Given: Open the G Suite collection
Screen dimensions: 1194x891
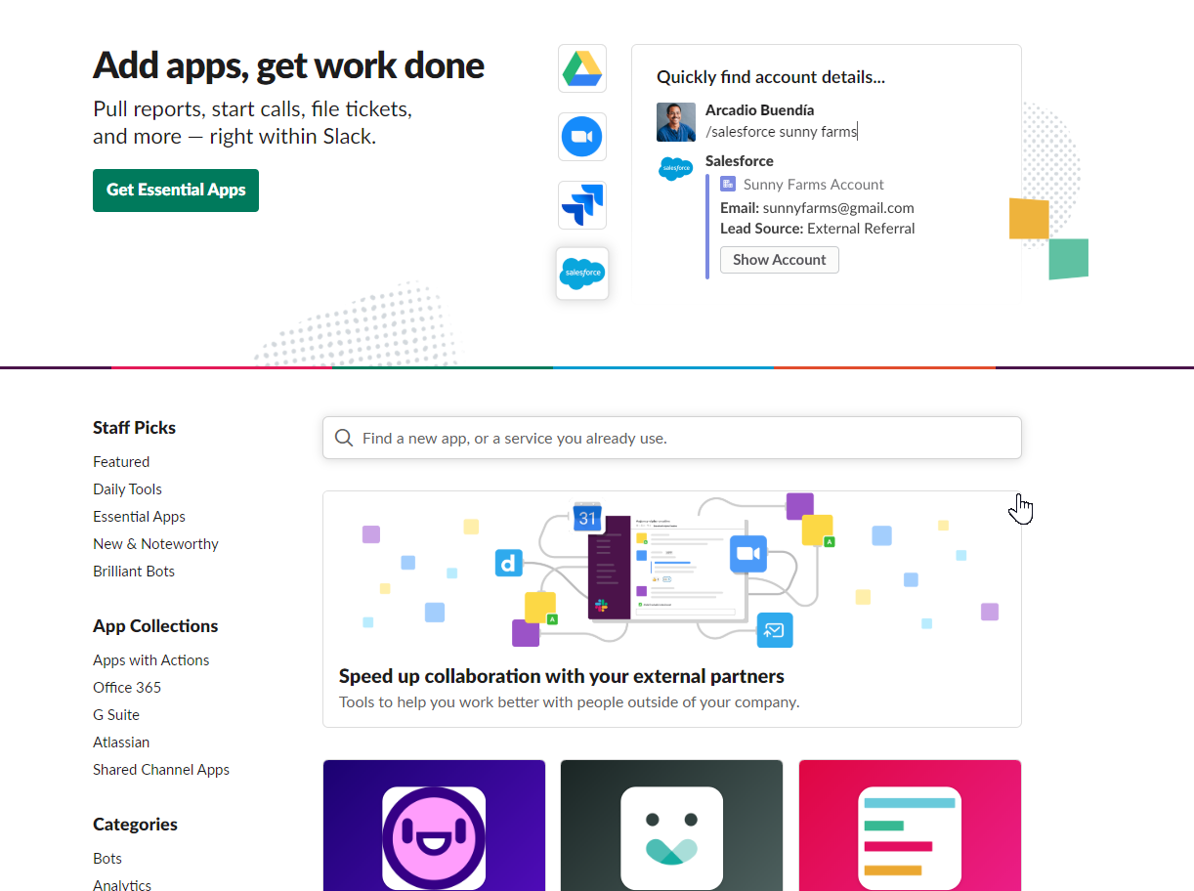Looking at the screenshot, I should click(x=116, y=715).
